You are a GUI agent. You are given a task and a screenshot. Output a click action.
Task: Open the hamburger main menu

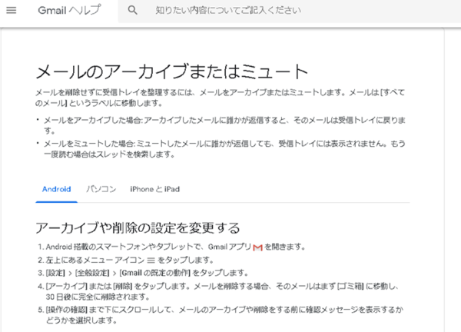12,10
